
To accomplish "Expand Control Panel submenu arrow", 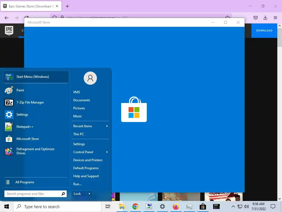I will pos(107,152).
